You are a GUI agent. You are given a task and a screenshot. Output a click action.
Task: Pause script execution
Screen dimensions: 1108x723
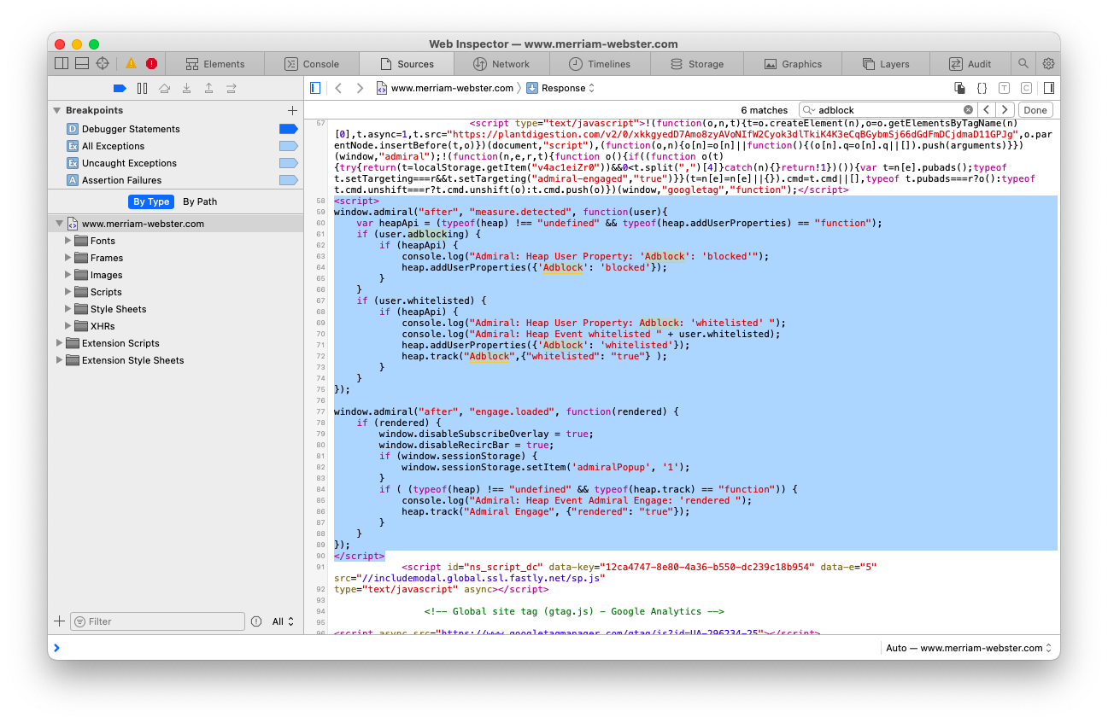click(x=142, y=88)
